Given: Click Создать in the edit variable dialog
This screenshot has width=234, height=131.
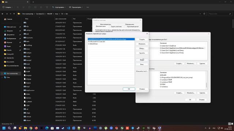Looking at the screenshot, I should coord(142,39).
